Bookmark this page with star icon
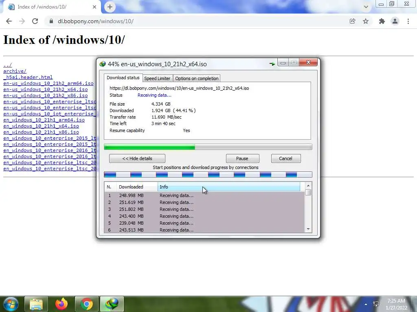Viewport: 417px width, 312px height. point(366,21)
